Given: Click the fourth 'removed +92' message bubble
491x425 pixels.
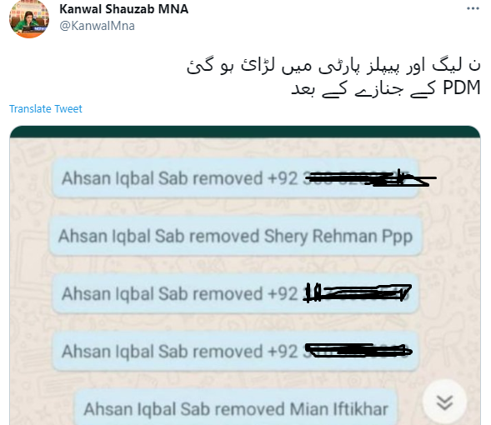Looking at the screenshot, I should [x=236, y=351].
